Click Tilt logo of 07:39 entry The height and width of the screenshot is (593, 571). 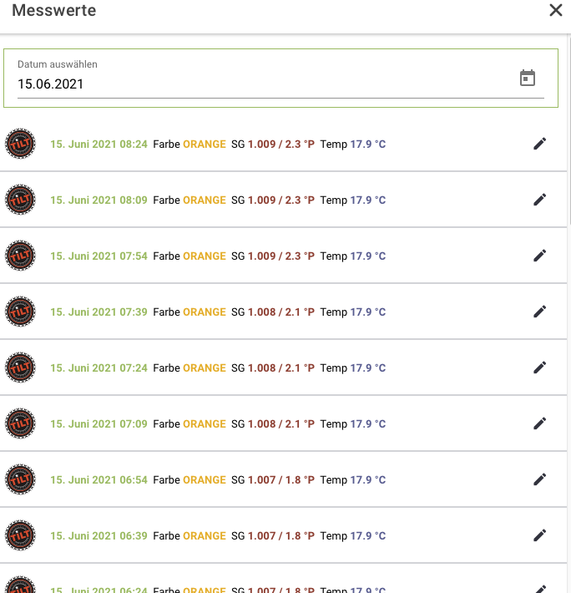pyautogui.click(x=20, y=312)
